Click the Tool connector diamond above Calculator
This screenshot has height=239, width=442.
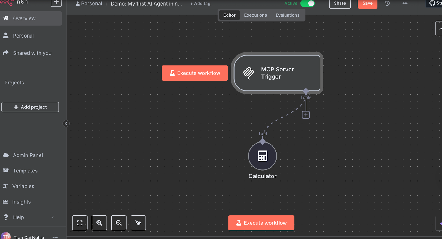pyautogui.click(x=262, y=142)
